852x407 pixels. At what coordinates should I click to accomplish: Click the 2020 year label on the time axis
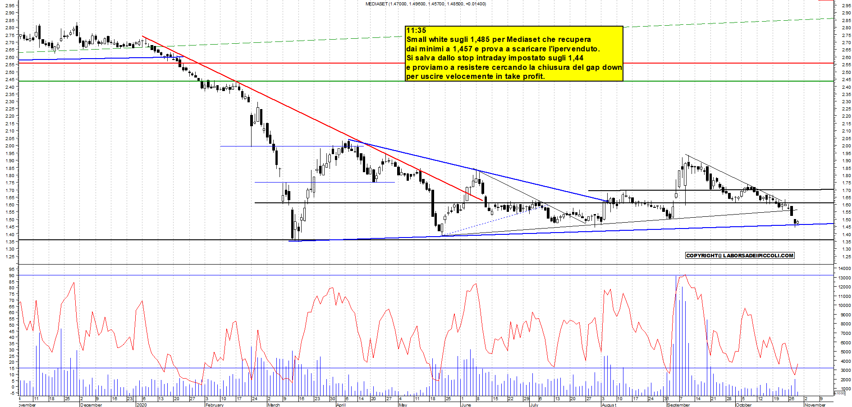142,405
